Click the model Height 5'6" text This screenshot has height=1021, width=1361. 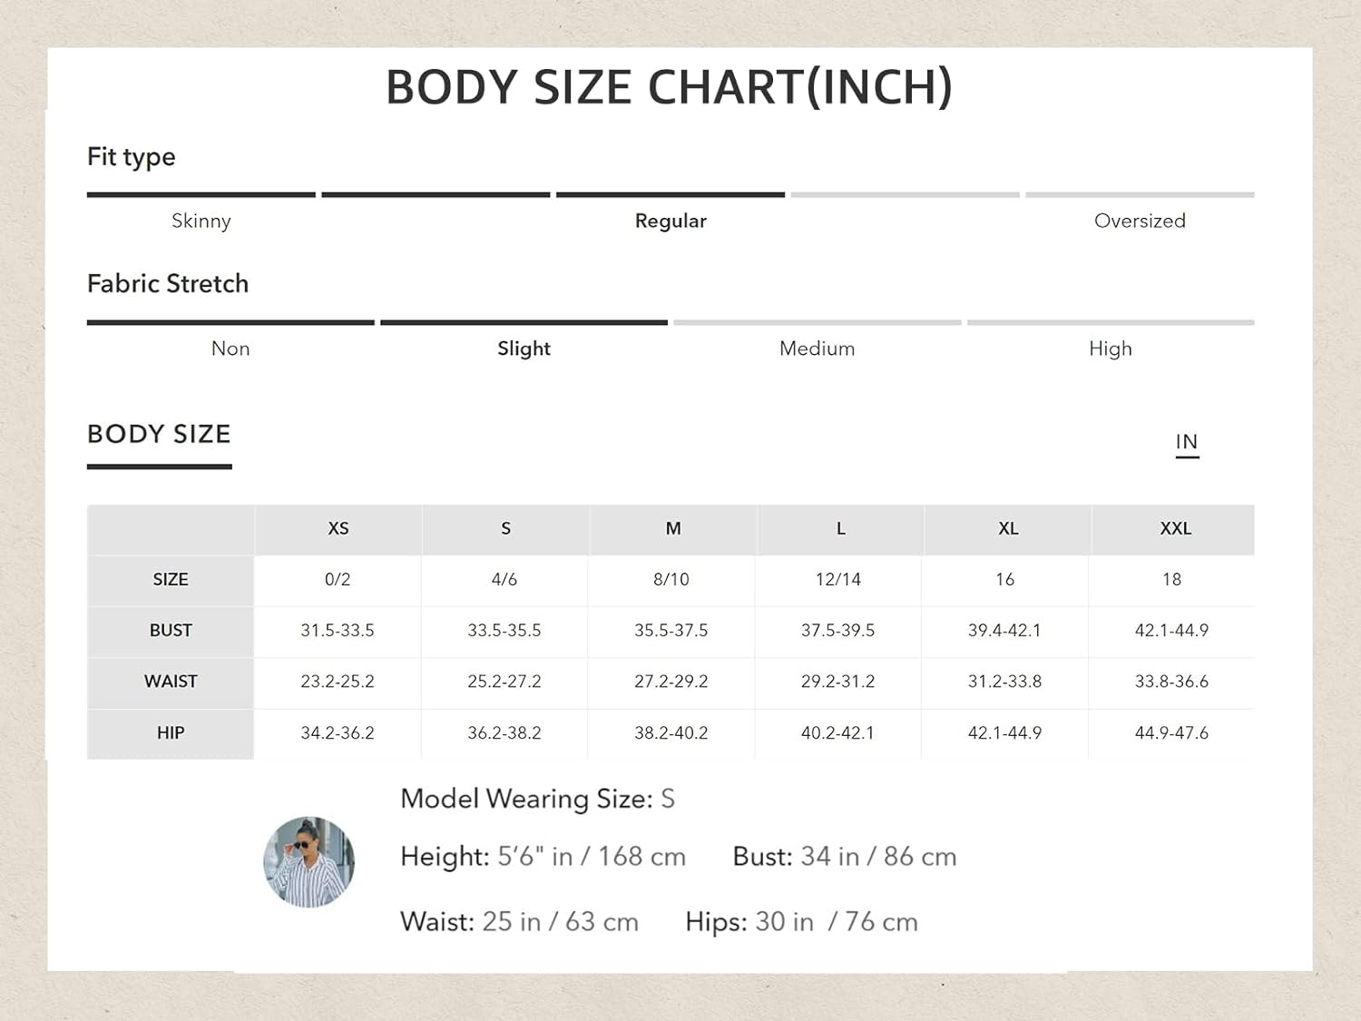pos(543,857)
